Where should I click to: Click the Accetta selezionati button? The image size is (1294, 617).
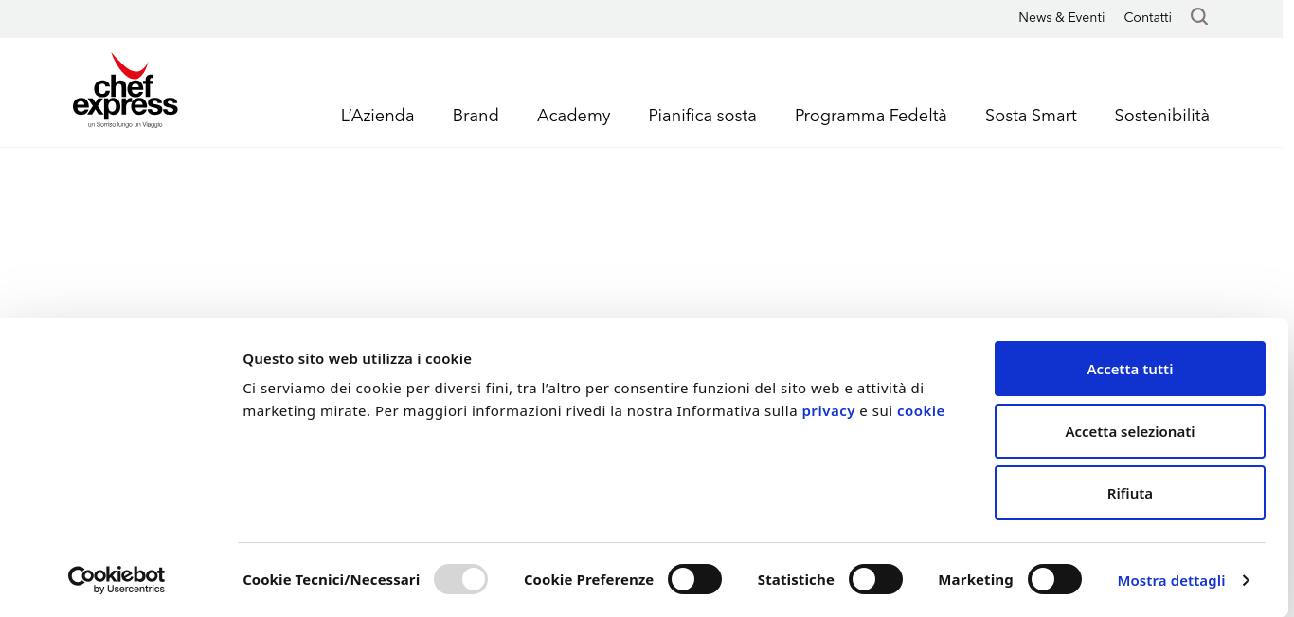(x=1129, y=431)
